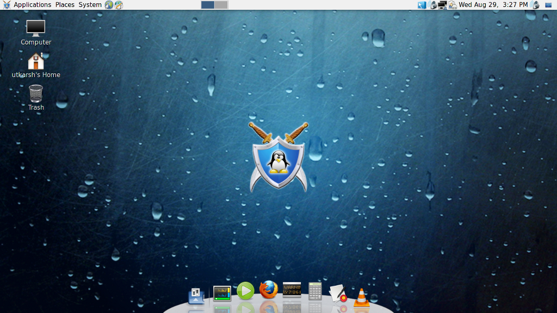Launch the green play media player in dock
This screenshot has width=557, height=313.
click(x=245, y=291)
